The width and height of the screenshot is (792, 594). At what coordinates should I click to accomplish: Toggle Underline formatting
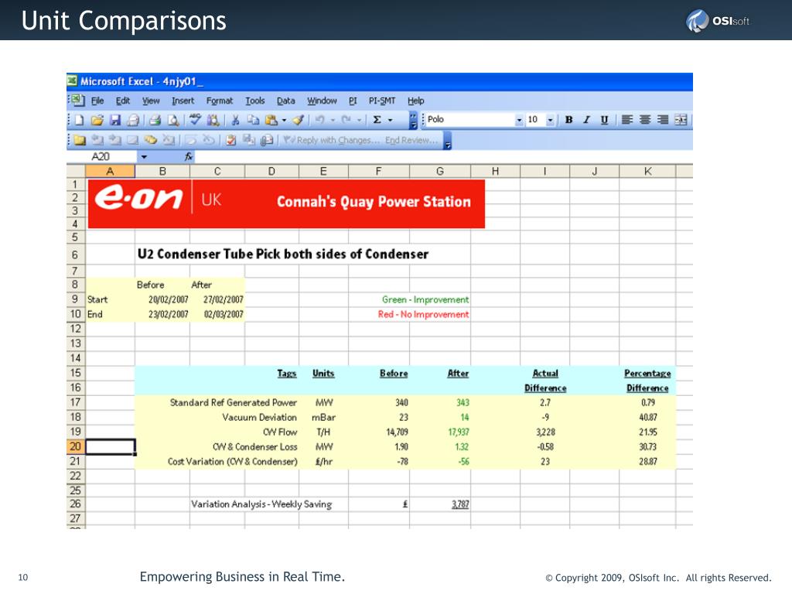click(604, 120)
